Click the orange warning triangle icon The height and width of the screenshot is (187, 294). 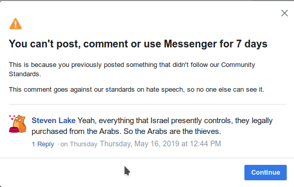16,24
